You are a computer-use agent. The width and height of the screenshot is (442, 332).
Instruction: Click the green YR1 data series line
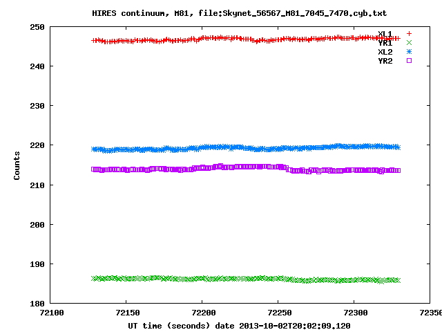[245, 279]
